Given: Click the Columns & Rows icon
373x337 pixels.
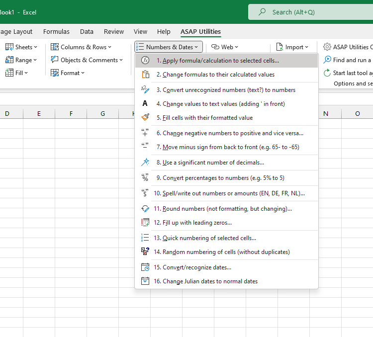Looking at the screenshot, I should (55, 47).
